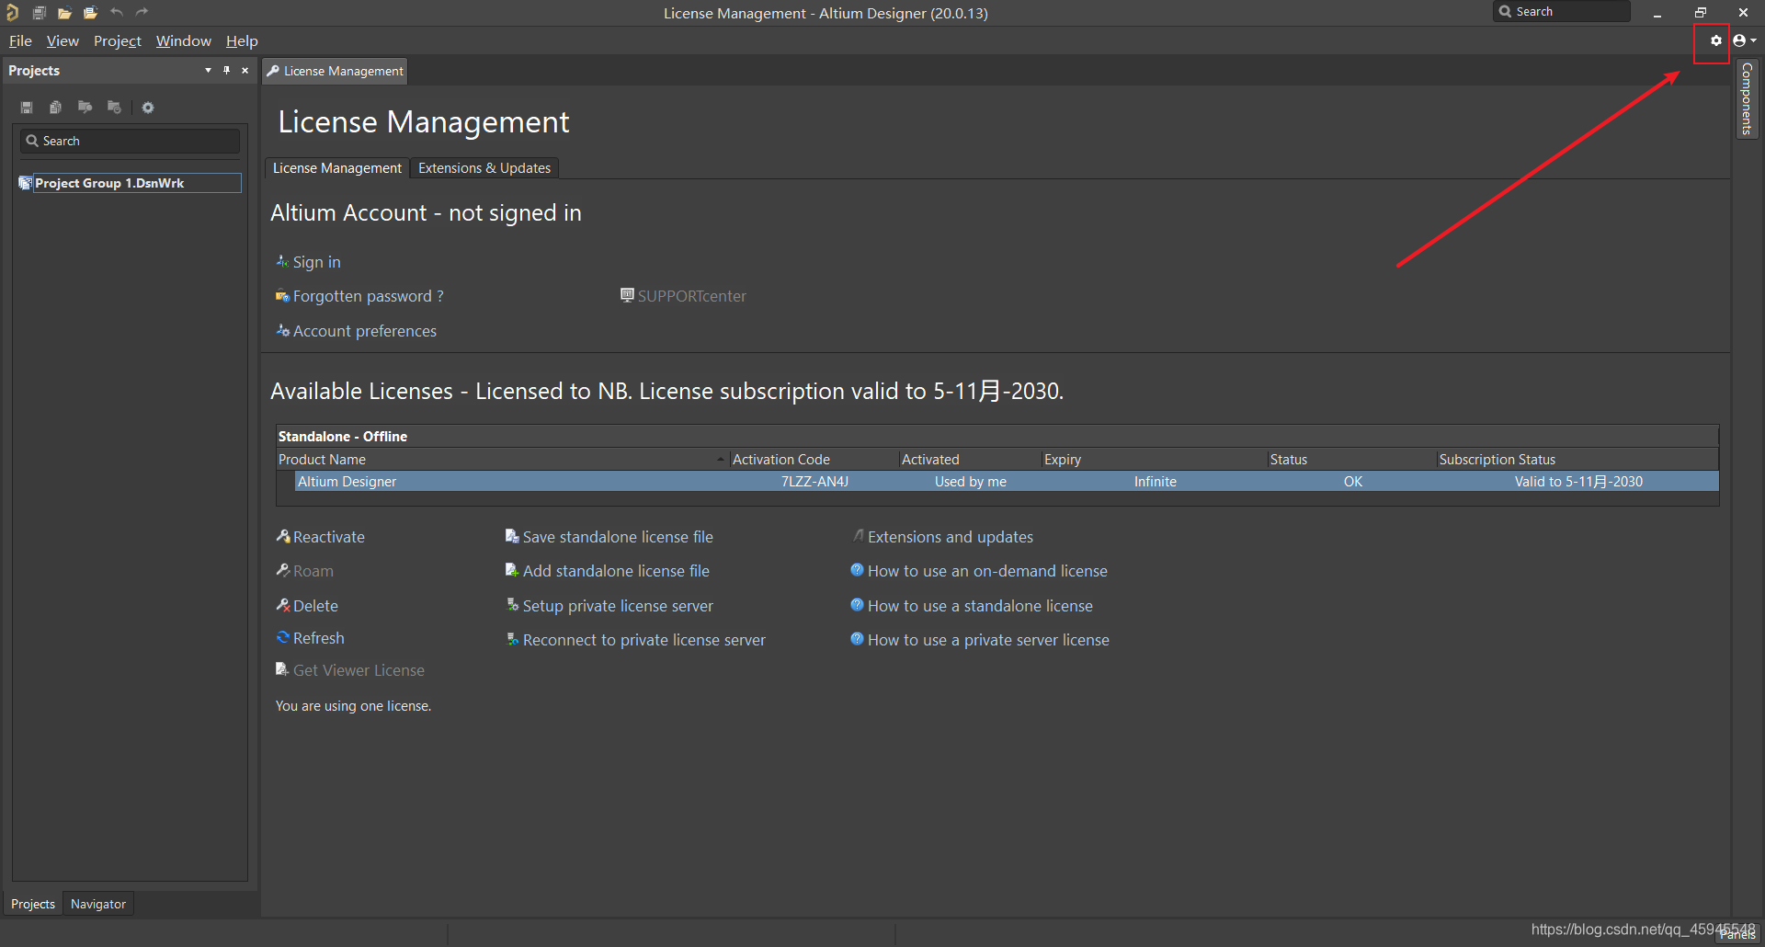Open the user account dropdown
Screen dimensions: 1765x947
coord(1744,41)
